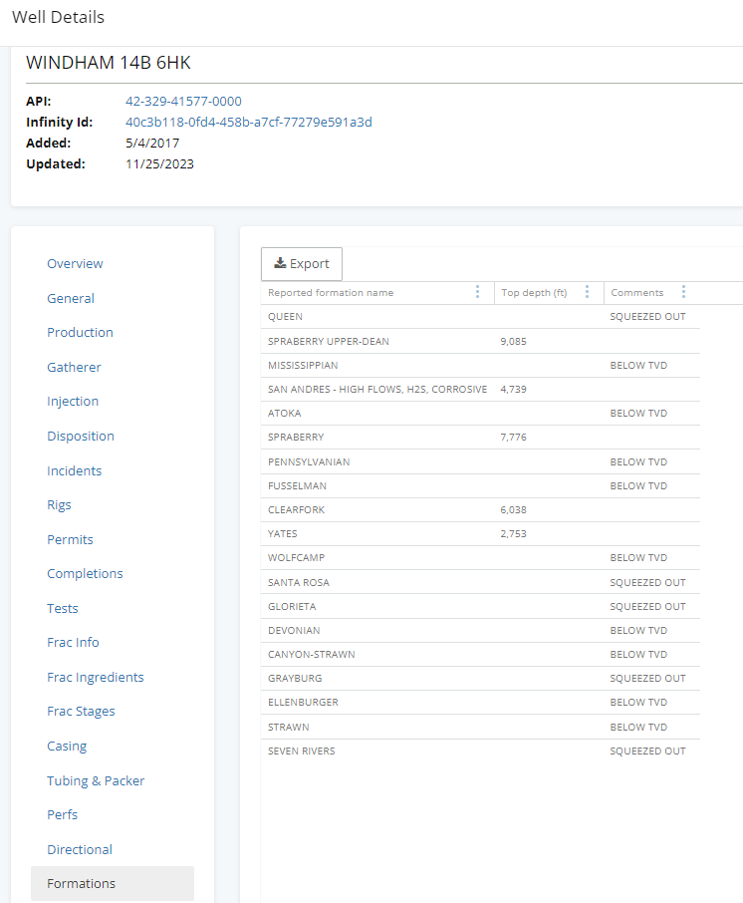Viewport: 743px width, 903px height.
Task: Click the 4,739 depth cell
Action: click(513, 390)
